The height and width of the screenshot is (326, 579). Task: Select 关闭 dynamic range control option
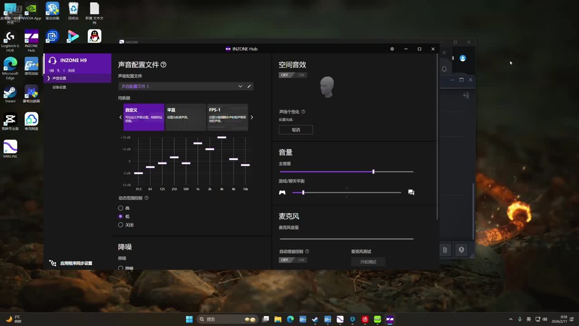point(121,225)
